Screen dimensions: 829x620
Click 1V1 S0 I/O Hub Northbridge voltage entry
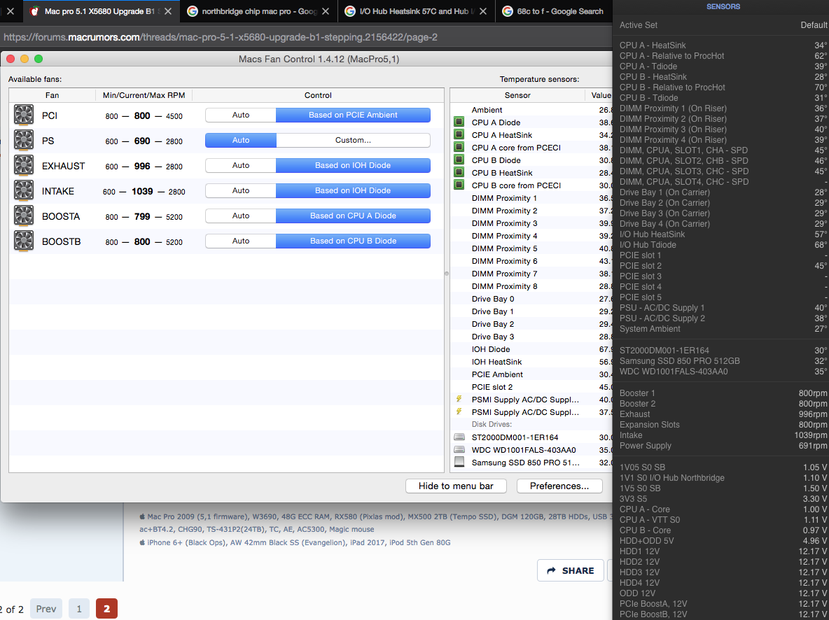click(723, 477)
